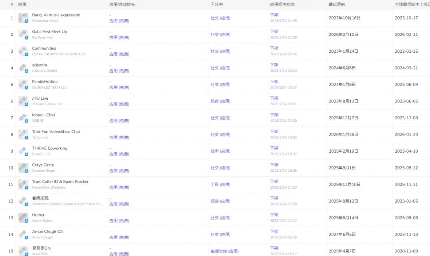Click 应用 (免费) ranking link for Communities

click(119, 54)
